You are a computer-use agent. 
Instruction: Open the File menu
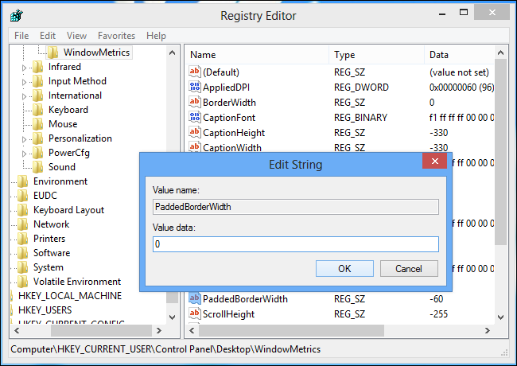[x=21, y=36]
